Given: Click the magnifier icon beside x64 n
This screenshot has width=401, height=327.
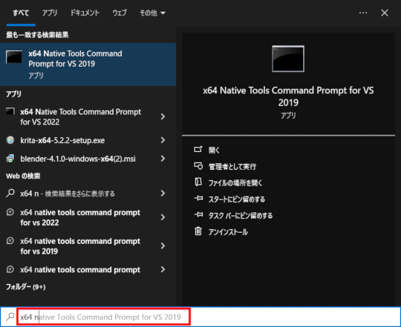Looking at the screenshot, I should pos(10,193).
